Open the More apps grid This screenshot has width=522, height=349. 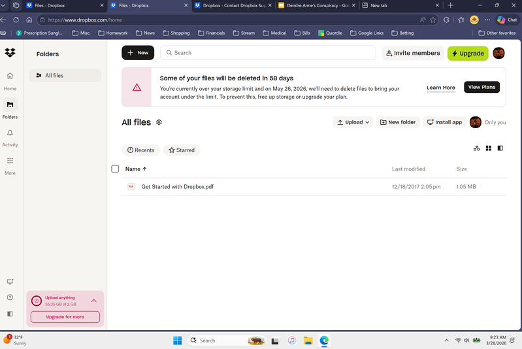pos(10,161)
